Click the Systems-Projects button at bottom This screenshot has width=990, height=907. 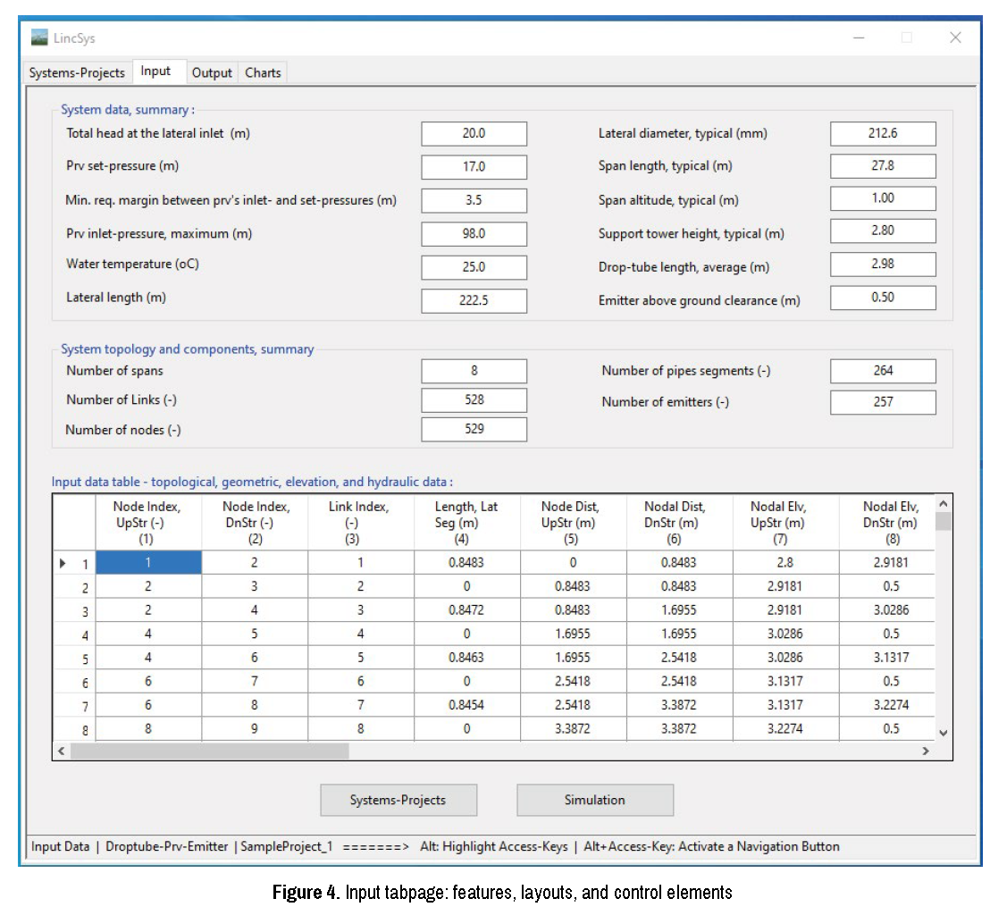[x=399, y=800]
